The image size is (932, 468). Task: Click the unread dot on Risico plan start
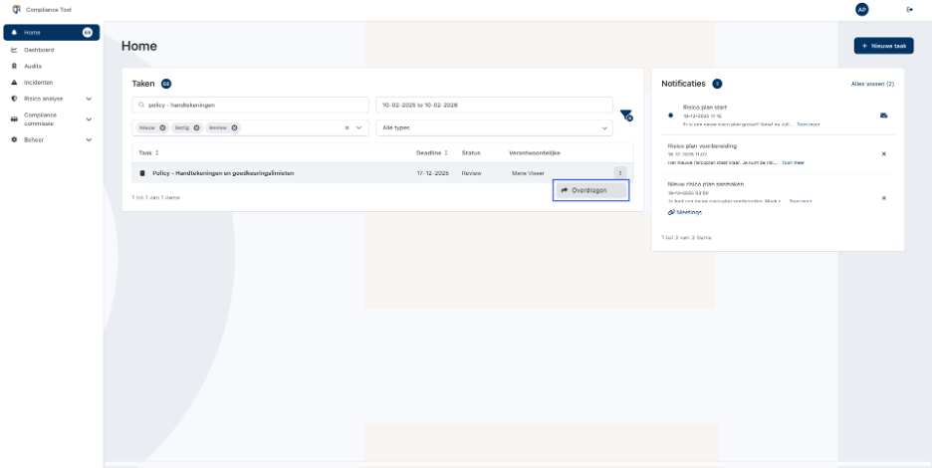671,116
